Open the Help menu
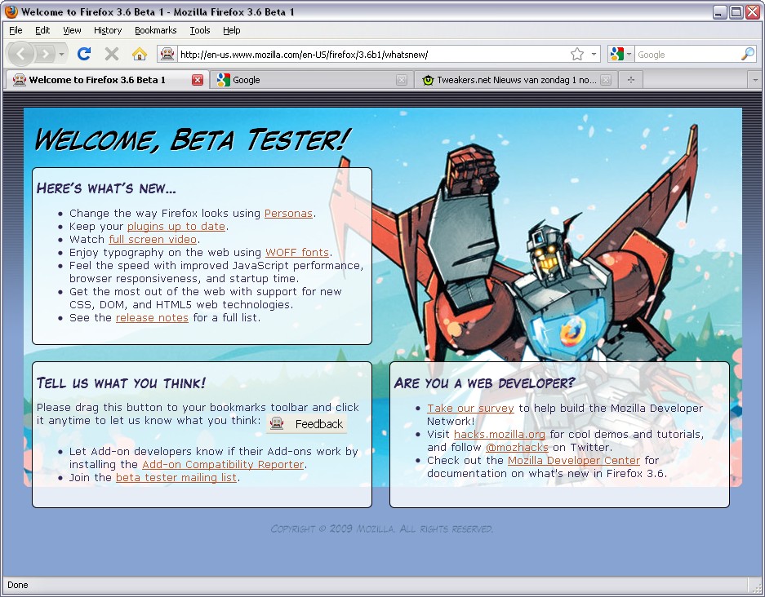765x597 pixels. (x=232, y=30)
